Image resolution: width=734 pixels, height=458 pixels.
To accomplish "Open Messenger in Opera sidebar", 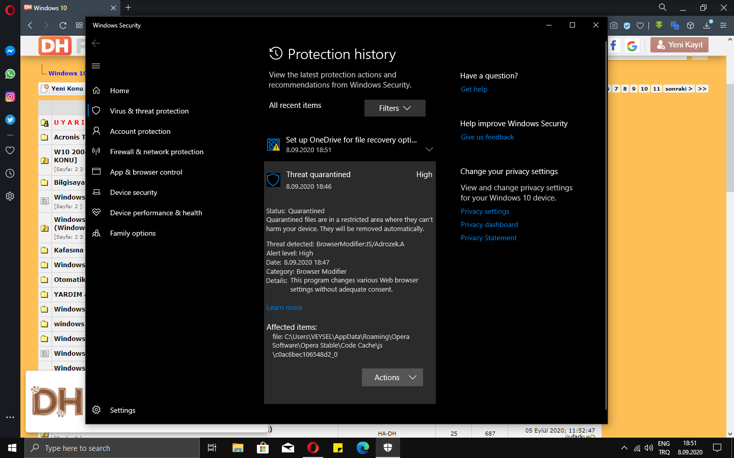I will (10, 51).
